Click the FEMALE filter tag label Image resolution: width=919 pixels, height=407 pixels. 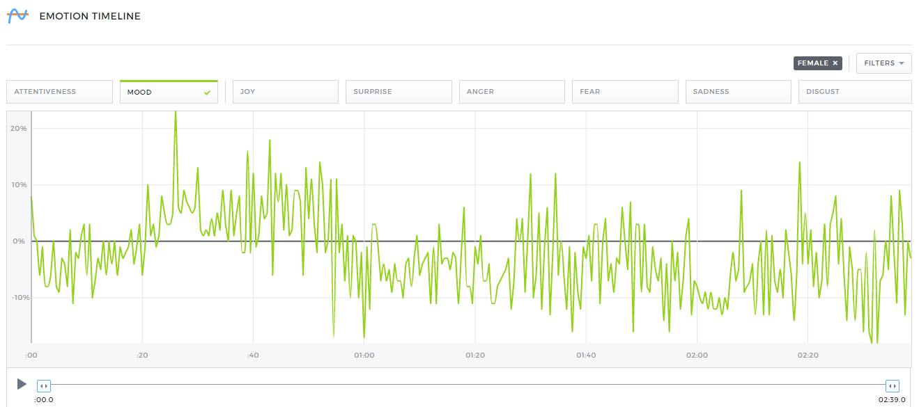pyautogui.click(x=812, y=63)
